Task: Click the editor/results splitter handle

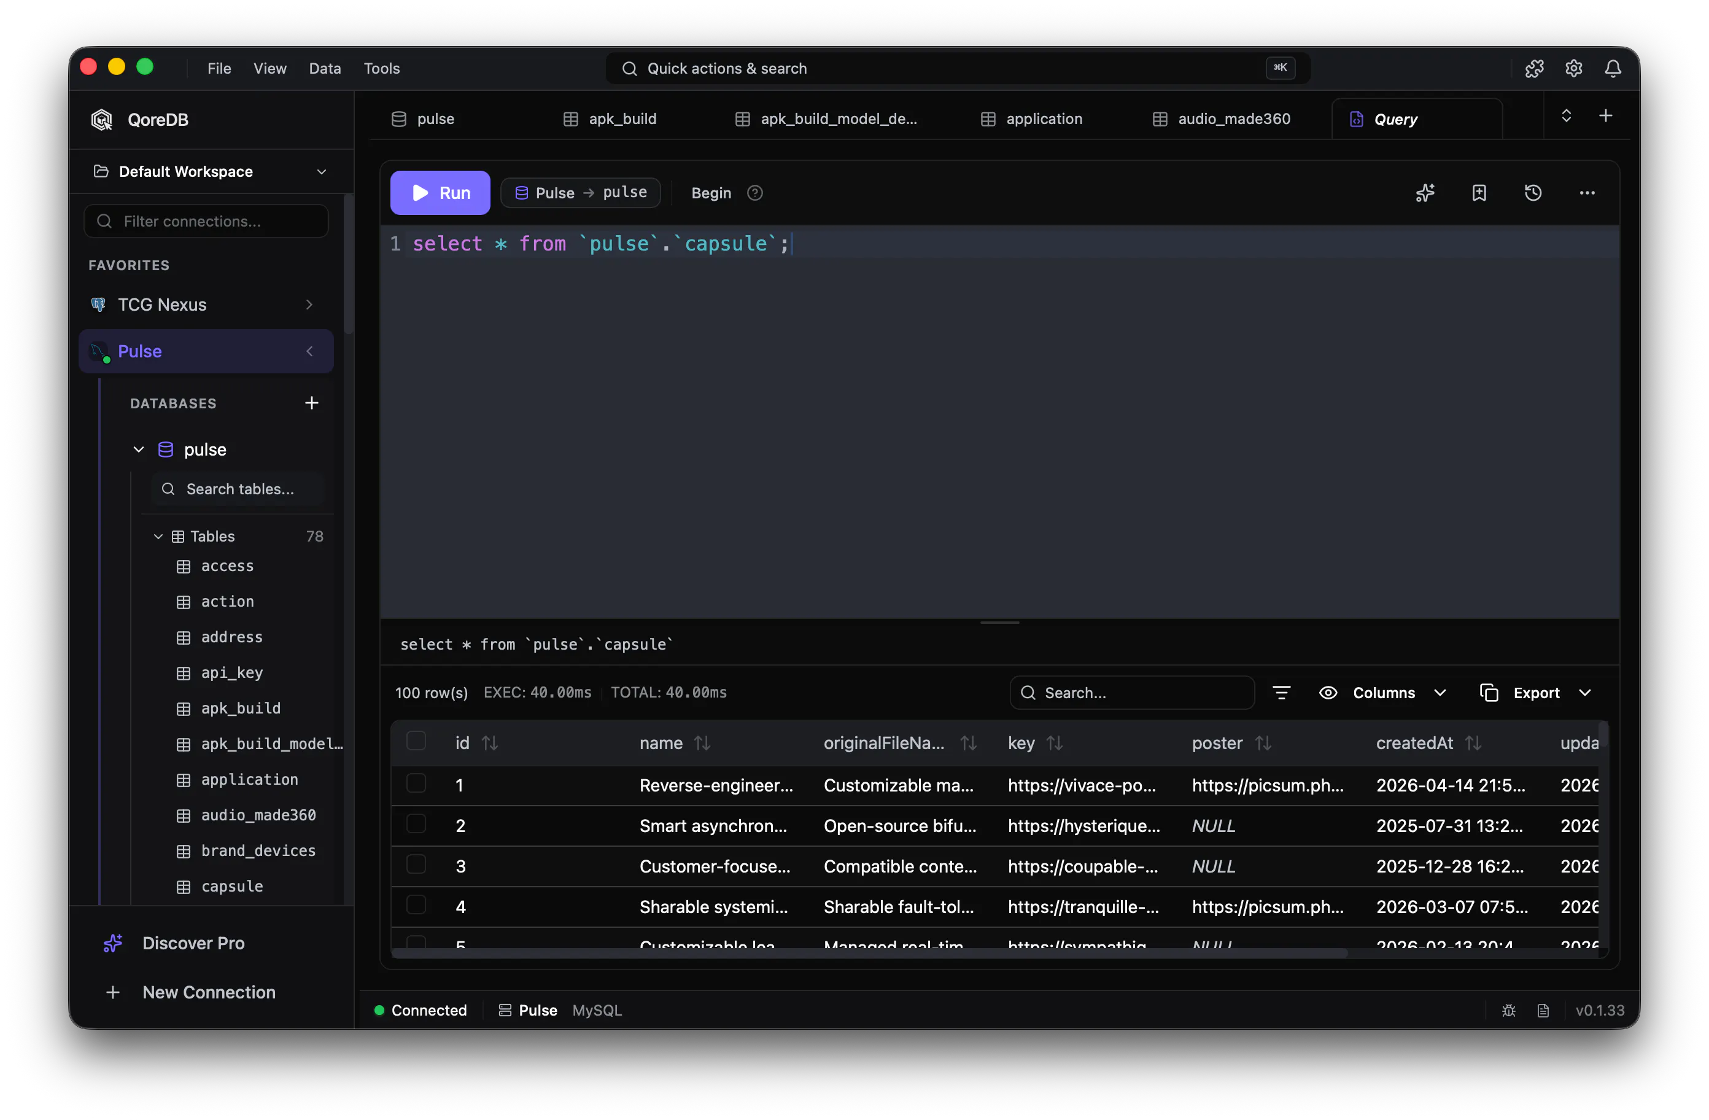Action: point(999,622)
